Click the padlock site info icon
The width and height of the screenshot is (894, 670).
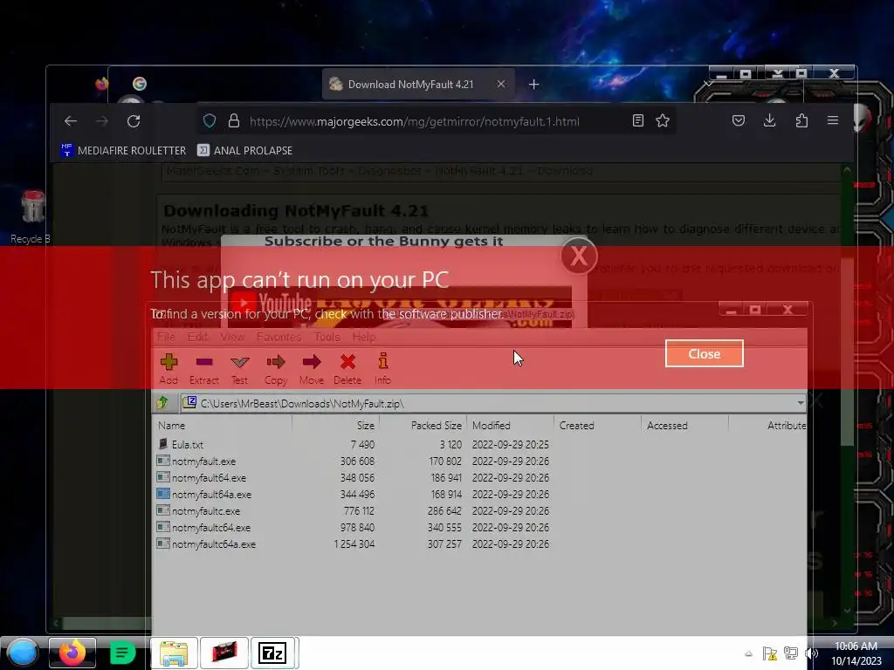click(234, 120)
